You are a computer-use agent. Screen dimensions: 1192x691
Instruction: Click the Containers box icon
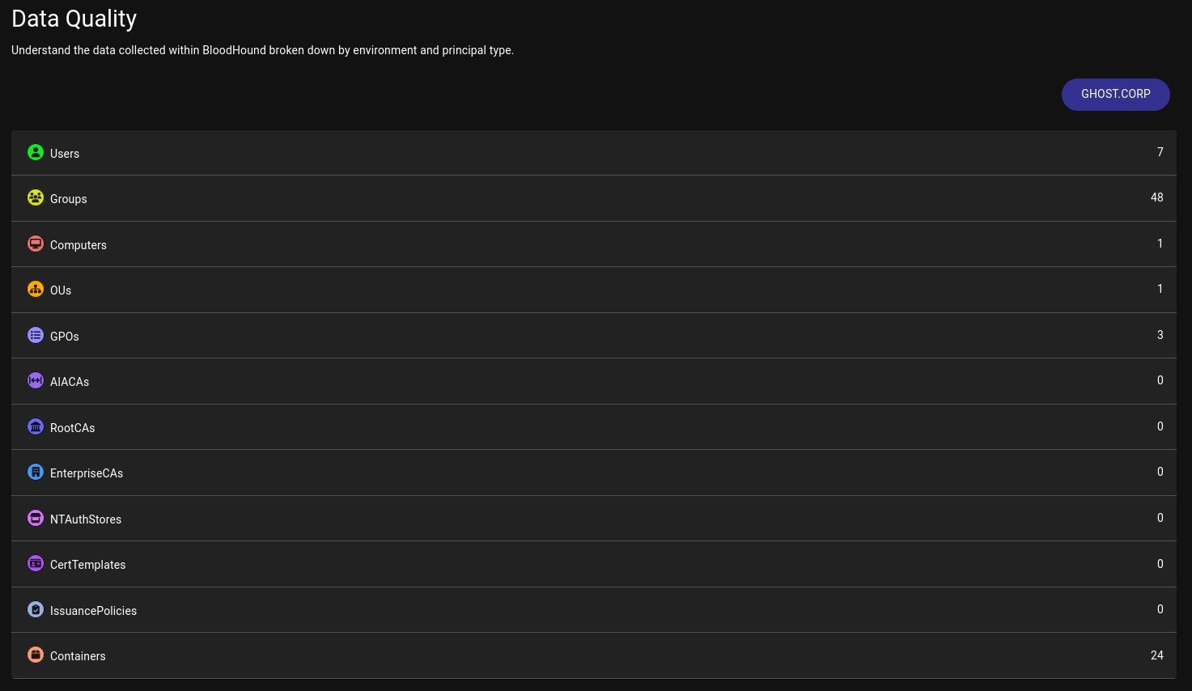(x=36, y=655)
